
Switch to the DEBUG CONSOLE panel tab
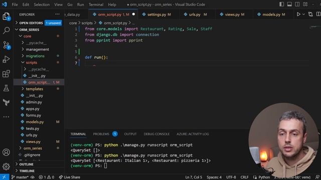pos(156,134)
